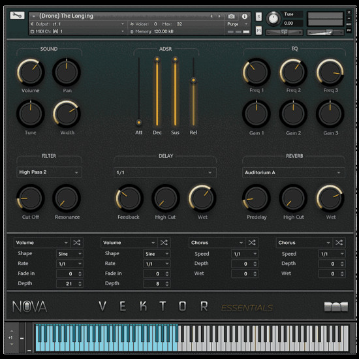Image resolution: width=359 pixels, height=359 pixels.
Task: Click the header Tune value 0.00
Action: 289,23
